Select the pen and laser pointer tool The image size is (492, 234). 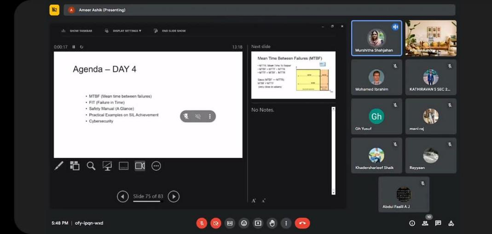tap(59, 166)
